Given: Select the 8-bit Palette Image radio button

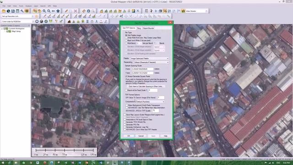Looking at the screenshot, I should coord(126,35).
